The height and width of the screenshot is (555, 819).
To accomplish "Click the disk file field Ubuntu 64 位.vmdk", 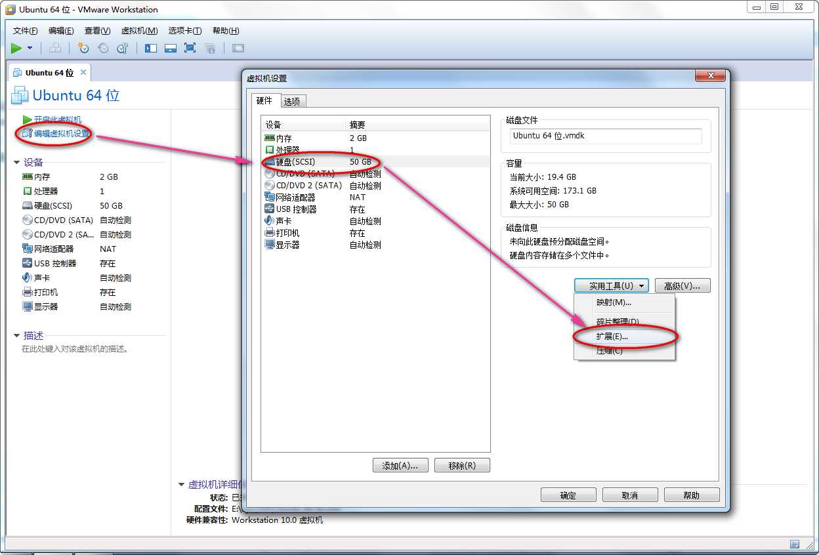I will 606,136.
